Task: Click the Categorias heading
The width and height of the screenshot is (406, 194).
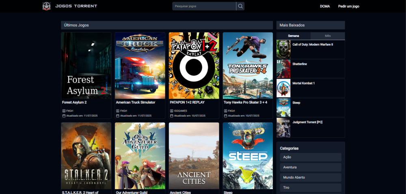Action: (289, 148)
